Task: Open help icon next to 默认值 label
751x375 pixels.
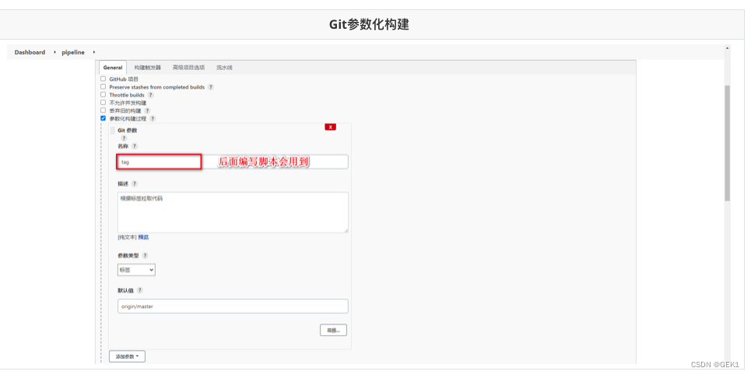Action: tap(140, 290)
